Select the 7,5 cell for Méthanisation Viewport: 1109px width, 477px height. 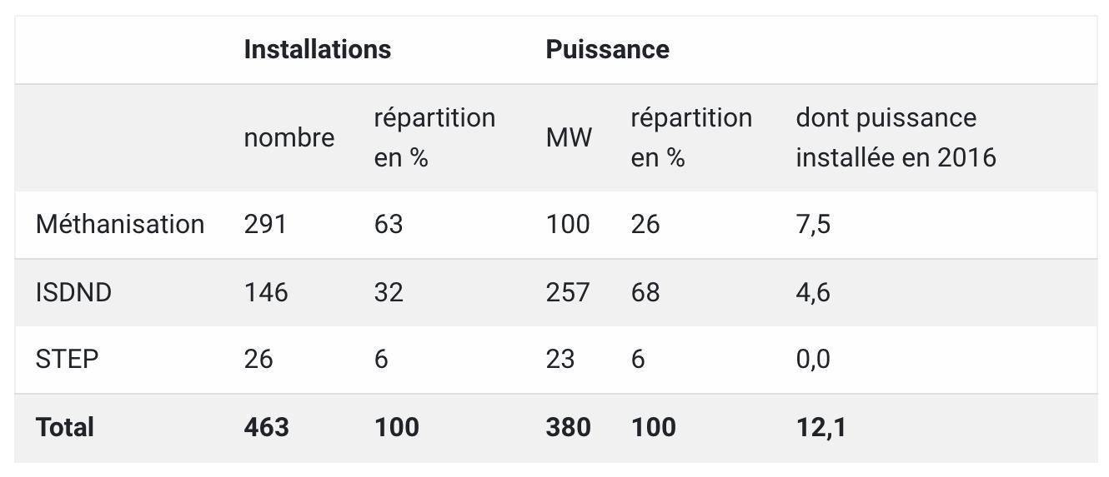[813, 224]
